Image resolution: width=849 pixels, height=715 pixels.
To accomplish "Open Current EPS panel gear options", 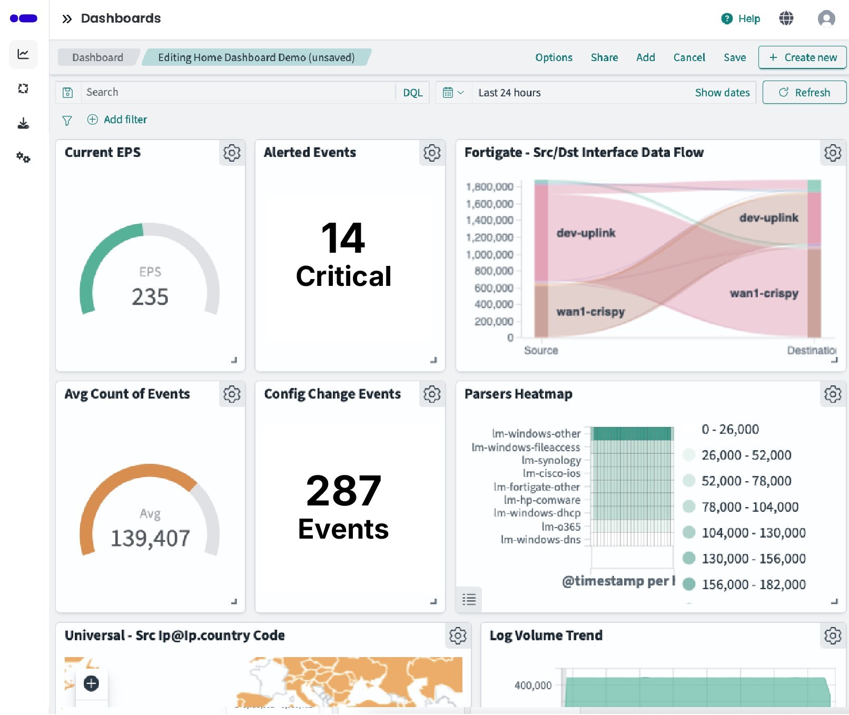I will [232, 153].
